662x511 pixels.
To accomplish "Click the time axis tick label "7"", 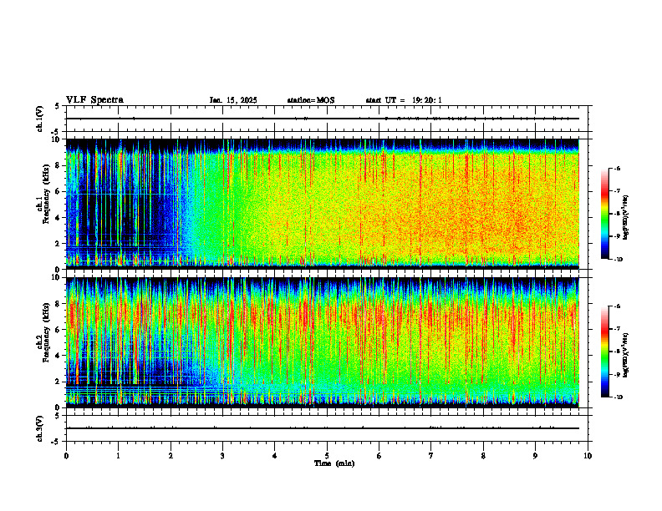I will coord(431,456).
